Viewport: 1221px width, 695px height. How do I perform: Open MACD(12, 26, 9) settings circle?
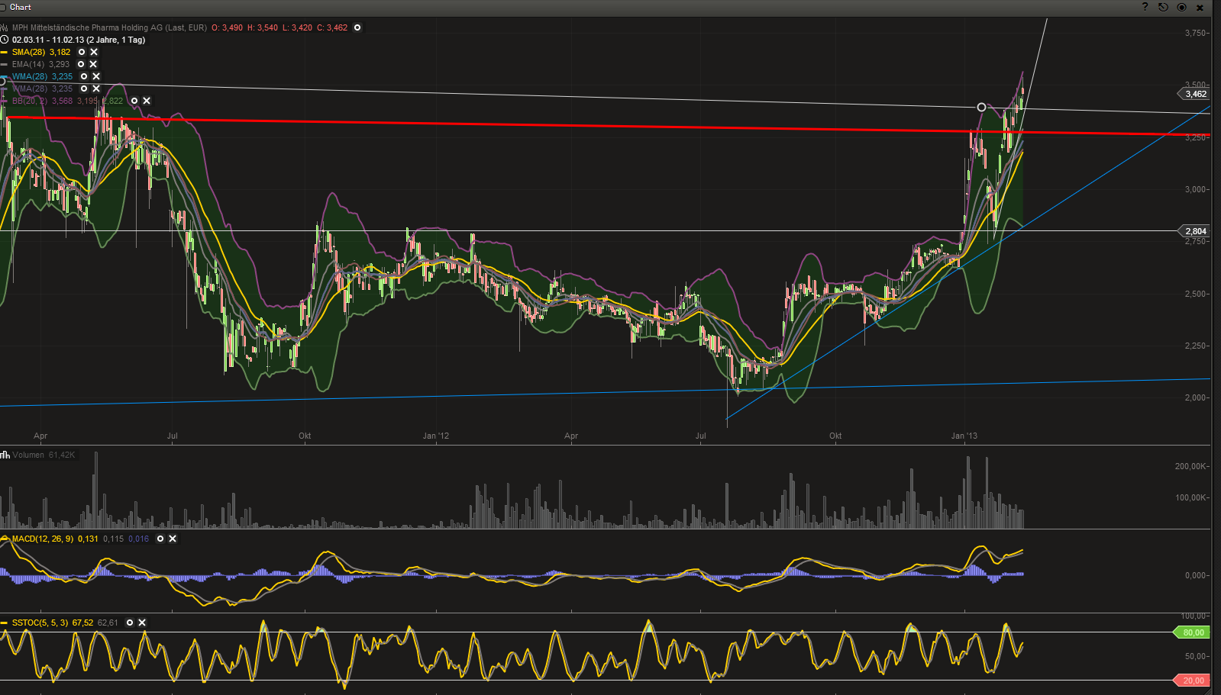click(x=160, y=539)
